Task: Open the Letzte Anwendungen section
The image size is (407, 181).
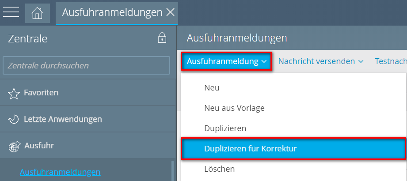Action: click(63, 119)
